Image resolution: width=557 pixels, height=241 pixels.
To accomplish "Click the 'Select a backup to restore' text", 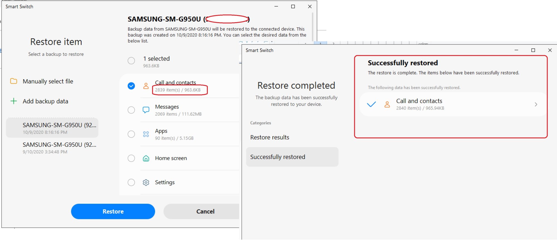I will tap(56, 54).
